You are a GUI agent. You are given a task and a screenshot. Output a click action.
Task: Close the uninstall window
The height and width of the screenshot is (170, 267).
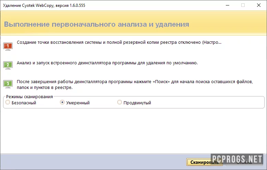(259, 5)
